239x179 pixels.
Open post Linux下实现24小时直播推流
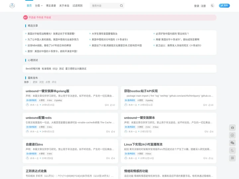[x=143, y=145]
